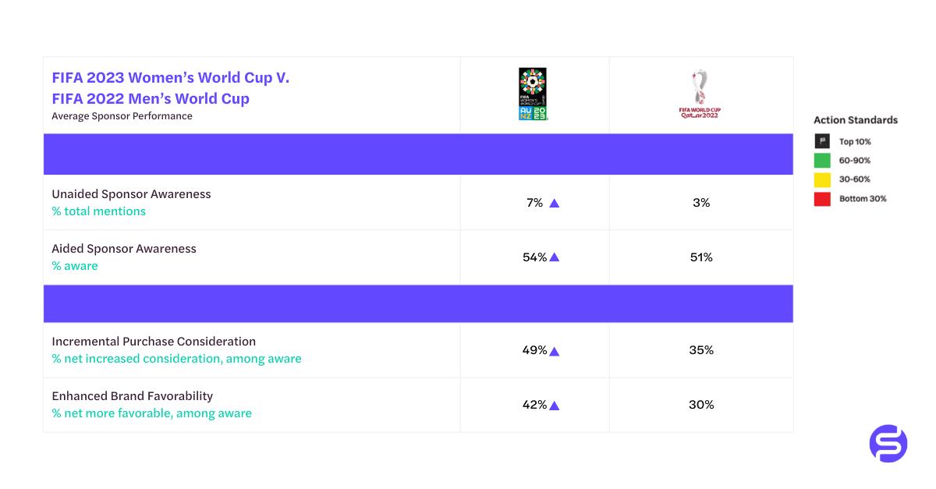936x489 pixels.
Task: Click the FIFA World Cup Qatar 2022 logo
Action: 700,94
